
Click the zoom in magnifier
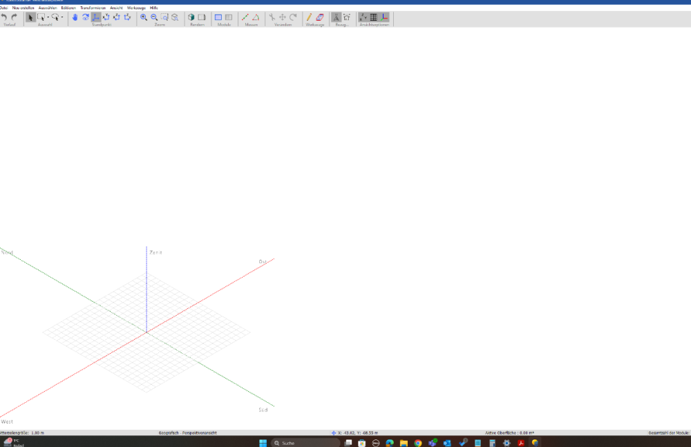(144, 17)
